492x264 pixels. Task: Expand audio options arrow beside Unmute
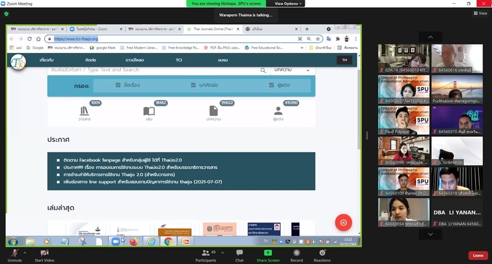pos(25,252)
